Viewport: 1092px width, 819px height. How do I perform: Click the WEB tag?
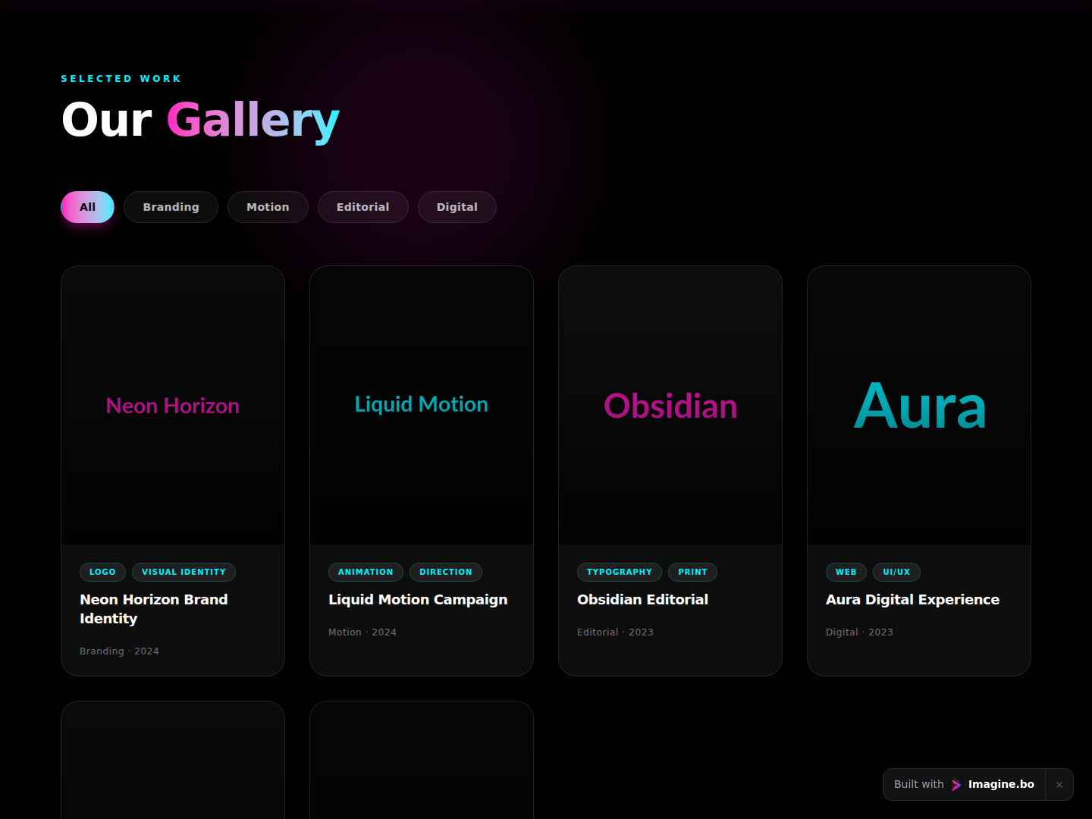coord(846,572)
